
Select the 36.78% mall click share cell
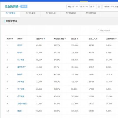[57, 104]
